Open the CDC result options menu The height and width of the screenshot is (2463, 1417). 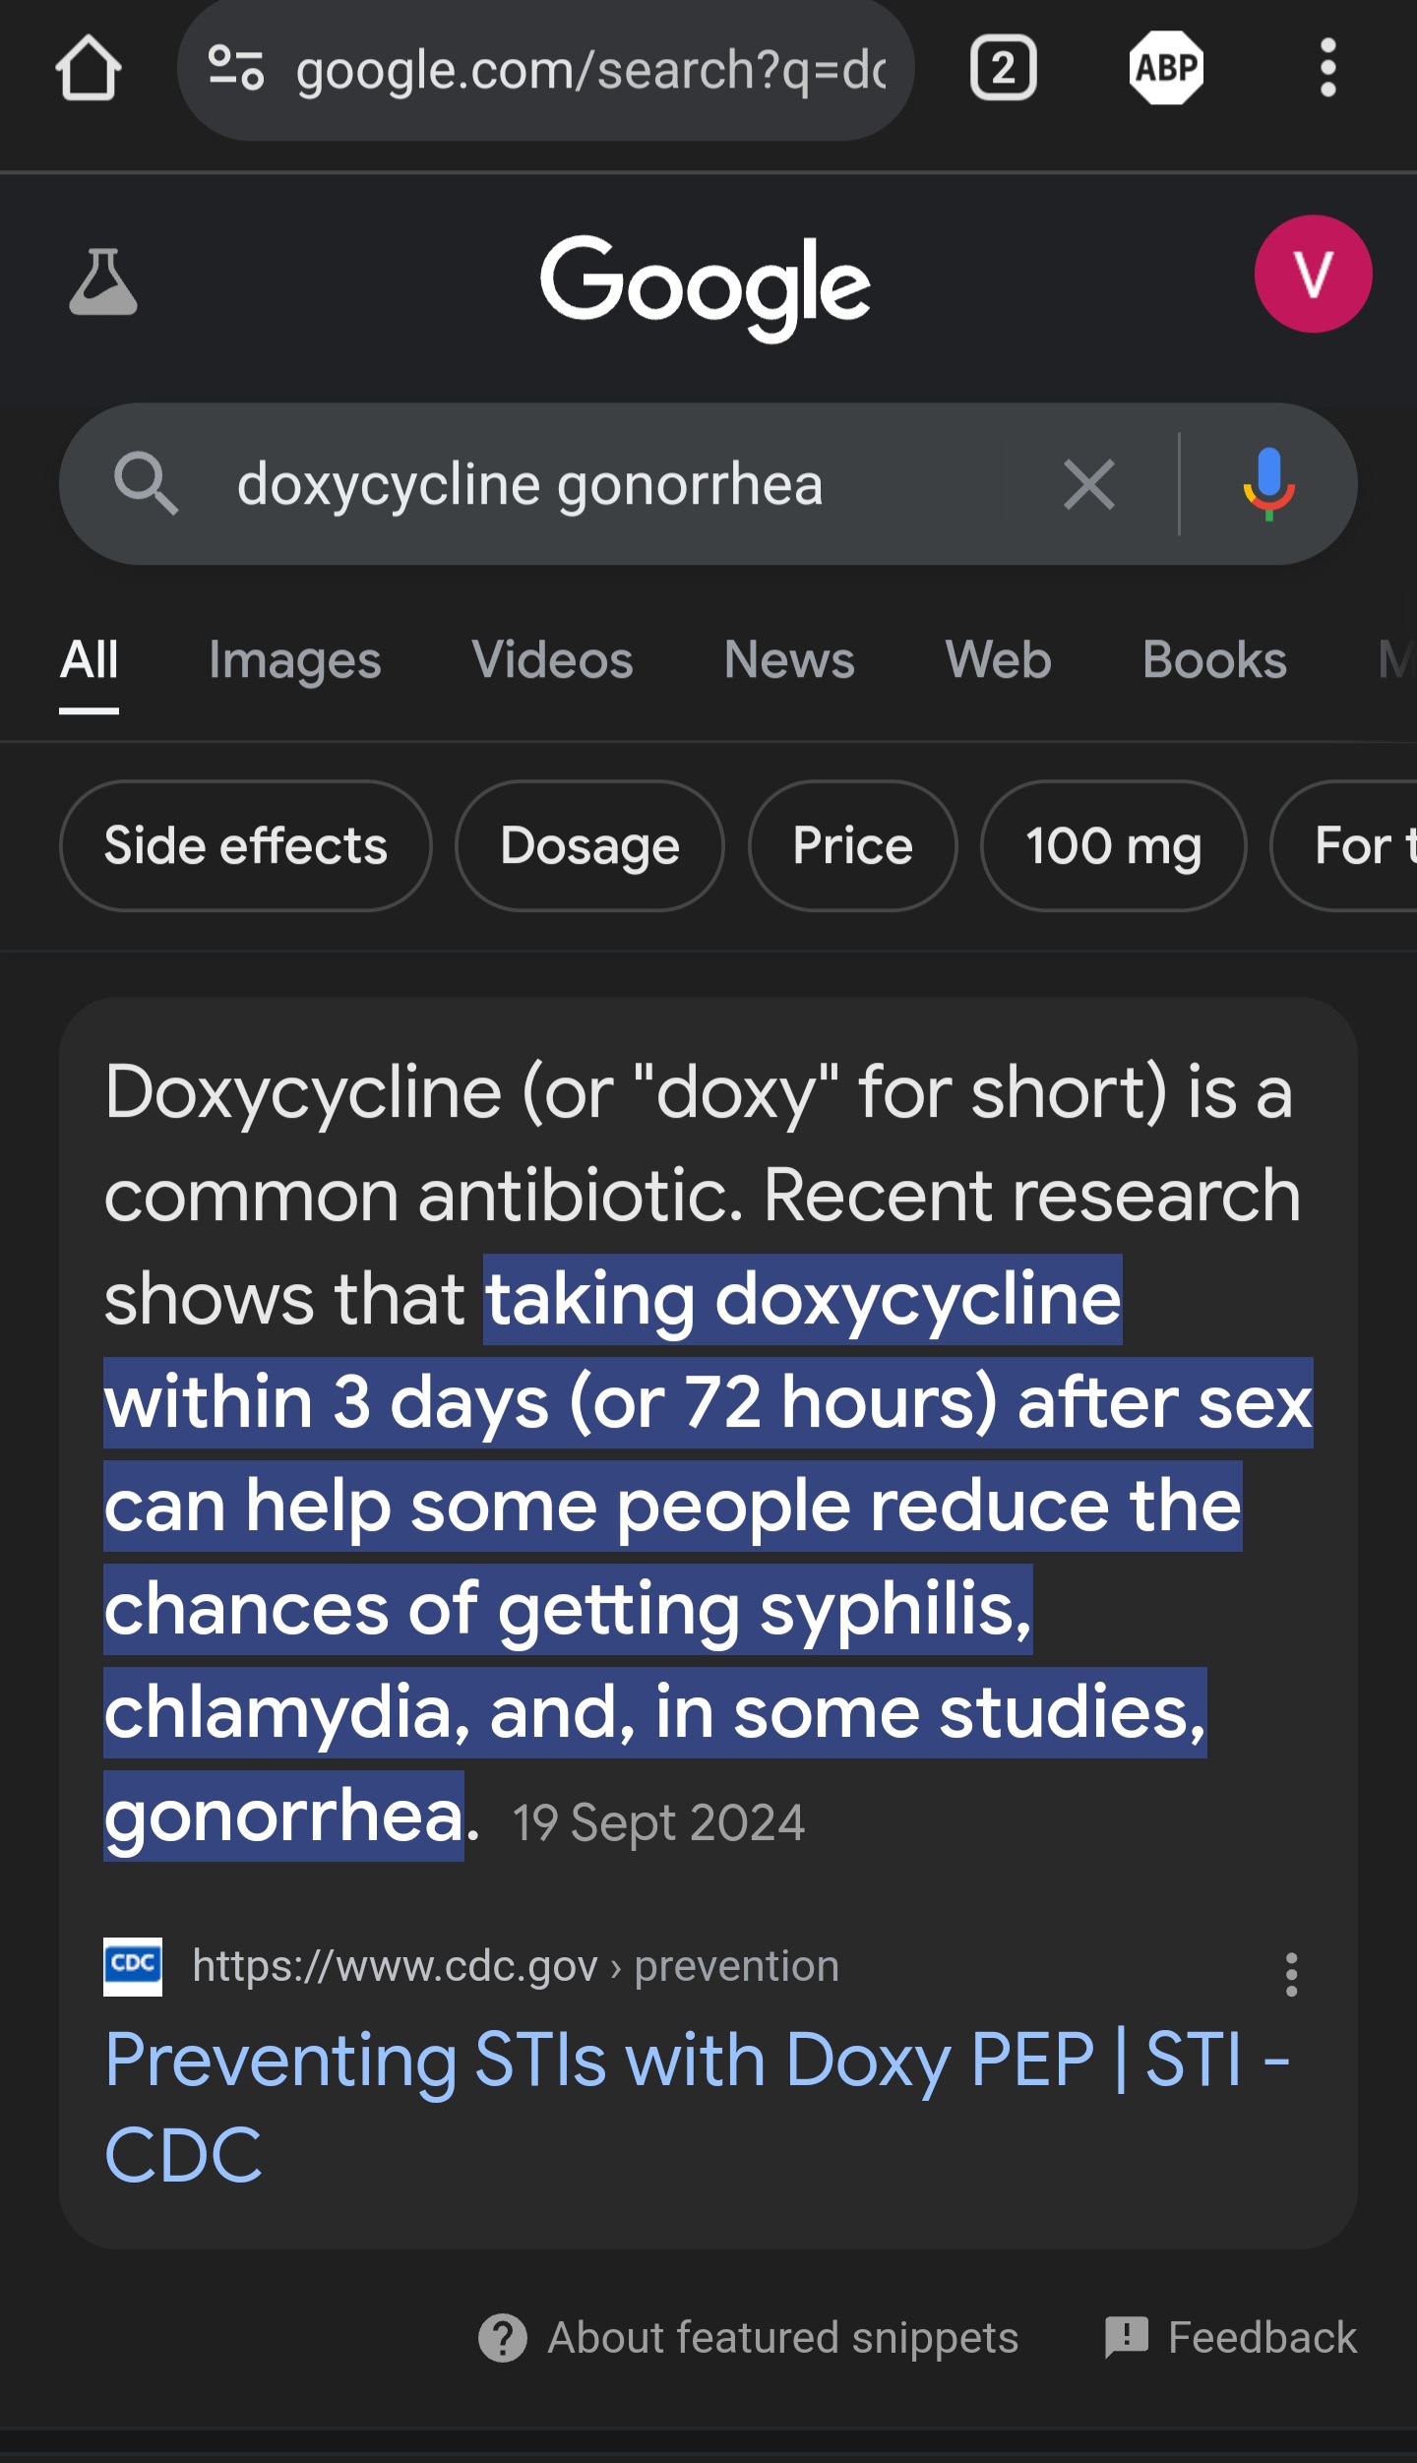(x=1291, y=1975)
